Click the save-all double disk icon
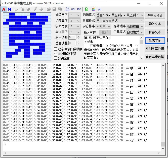168x158 pixels. point(60,9)
